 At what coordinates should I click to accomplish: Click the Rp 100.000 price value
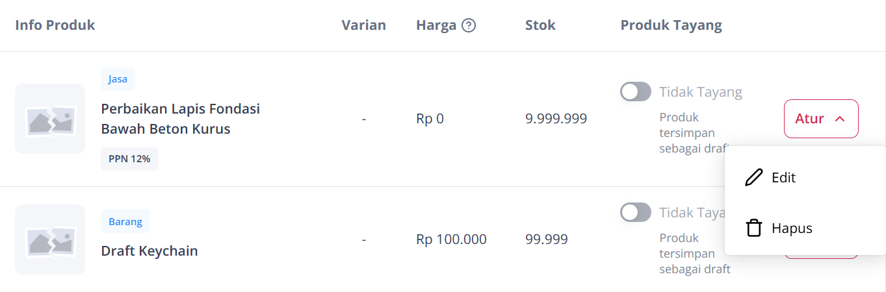point(451,239)
